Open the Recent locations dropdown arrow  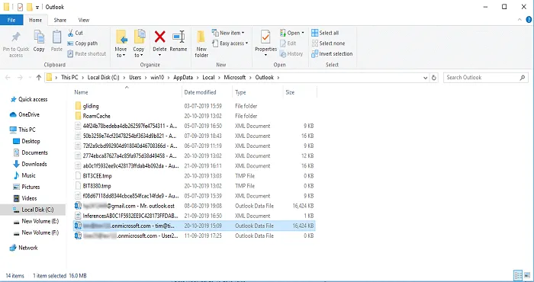click(x=30, y=78)
